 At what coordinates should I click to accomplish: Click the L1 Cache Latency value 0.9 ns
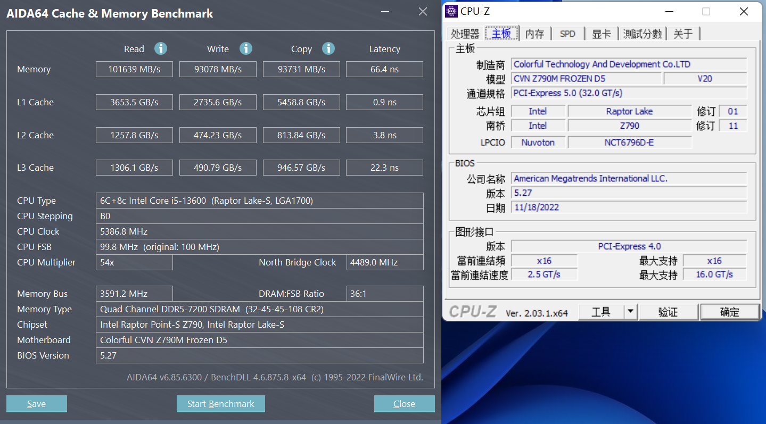click(385, 102)
